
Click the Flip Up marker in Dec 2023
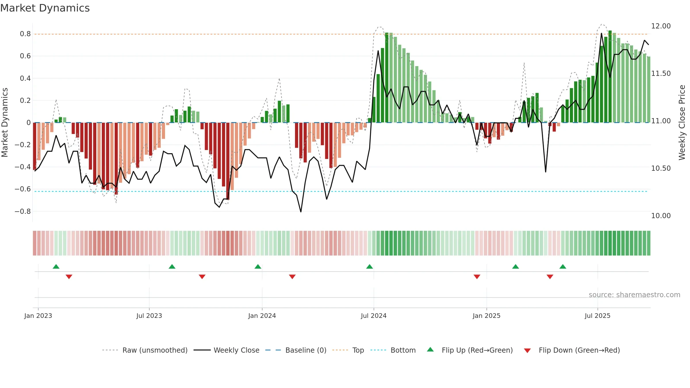(x=258, y=266)
